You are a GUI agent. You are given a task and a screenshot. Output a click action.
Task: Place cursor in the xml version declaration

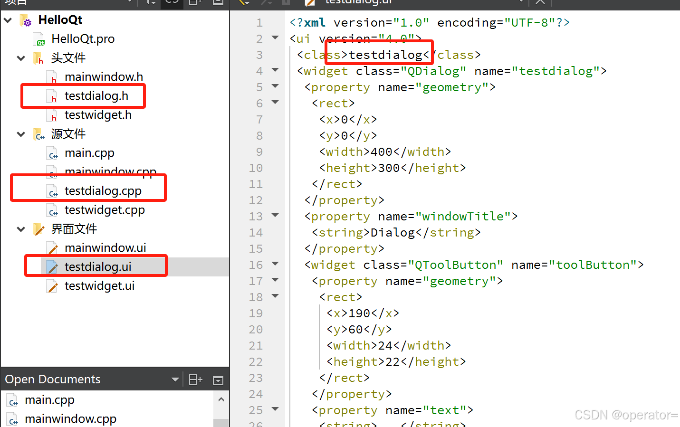tap(430, 23)
